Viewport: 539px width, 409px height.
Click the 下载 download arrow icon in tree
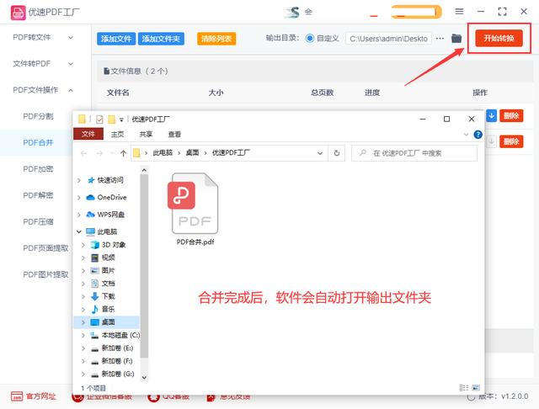pos(94,296)
